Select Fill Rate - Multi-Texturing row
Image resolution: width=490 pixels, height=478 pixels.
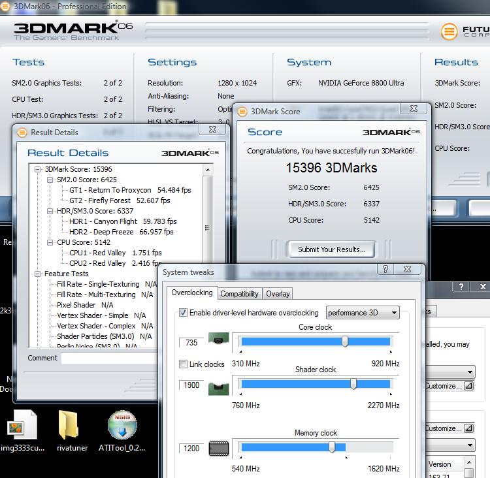tap(105, 295)
